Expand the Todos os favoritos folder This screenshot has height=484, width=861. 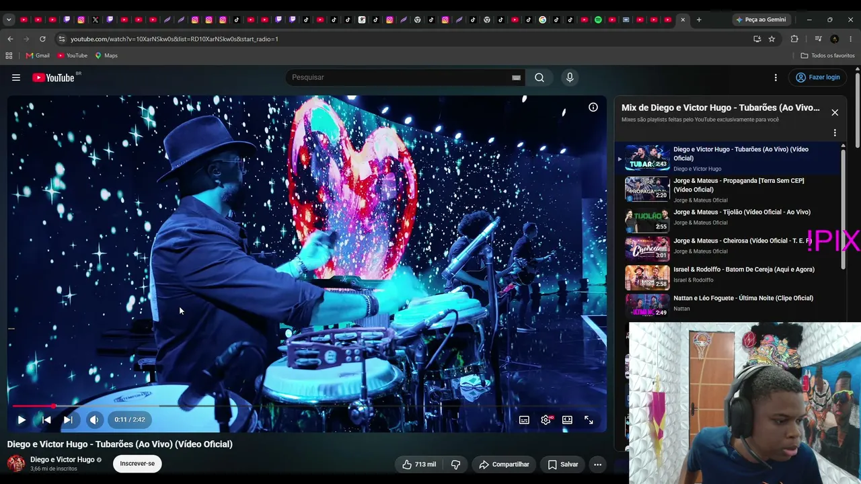click(x=828, y=56)
